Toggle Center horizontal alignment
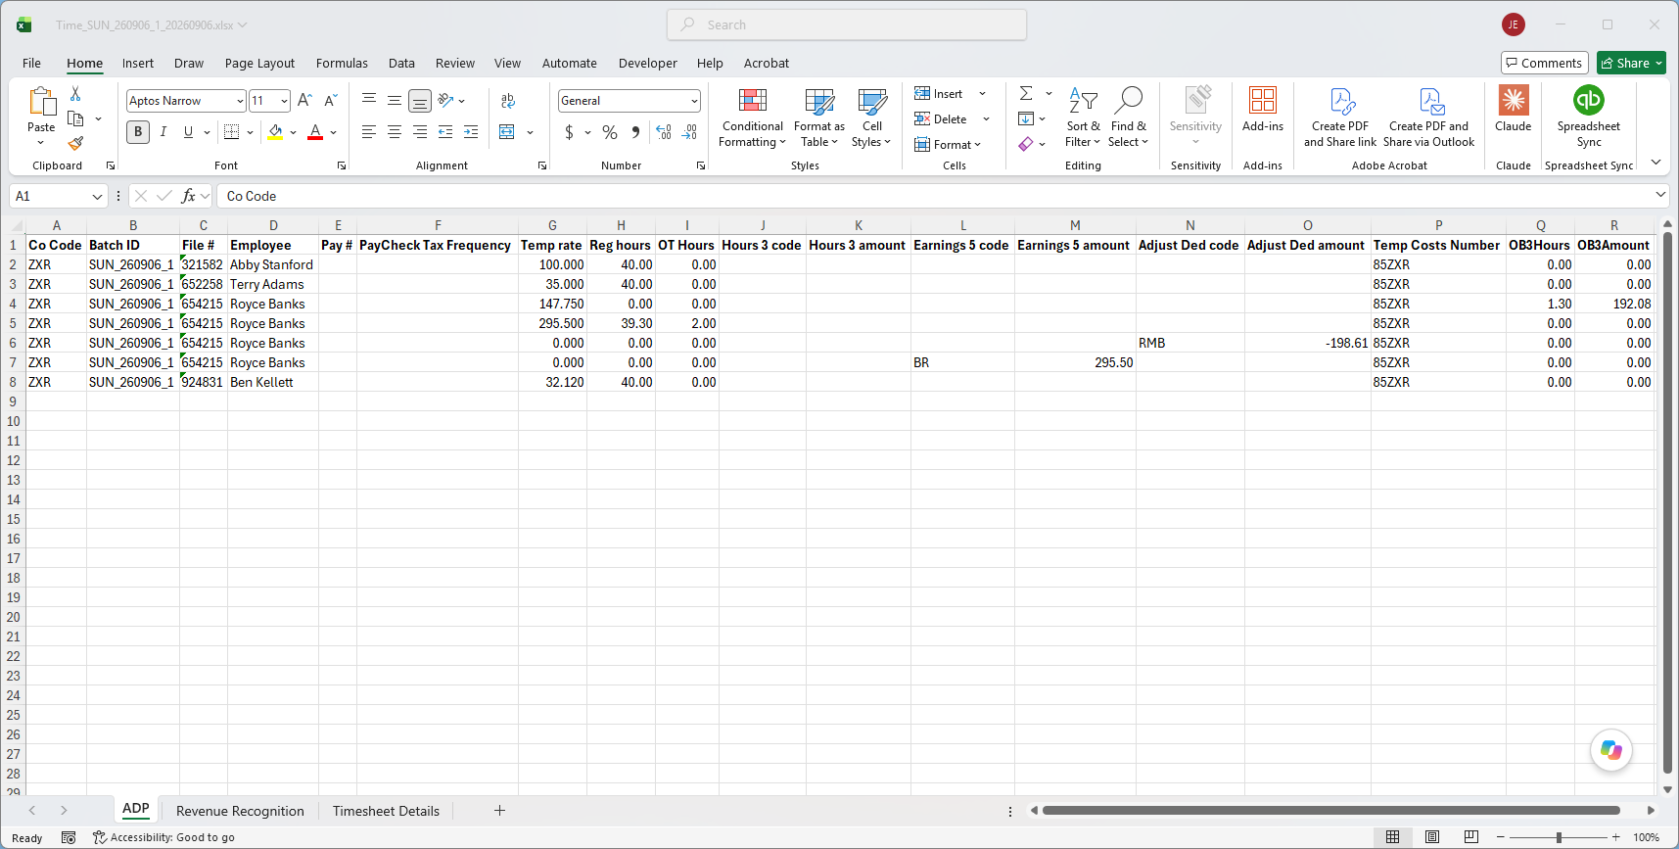This screenshot has height=849, width=1679. point(395,132)
